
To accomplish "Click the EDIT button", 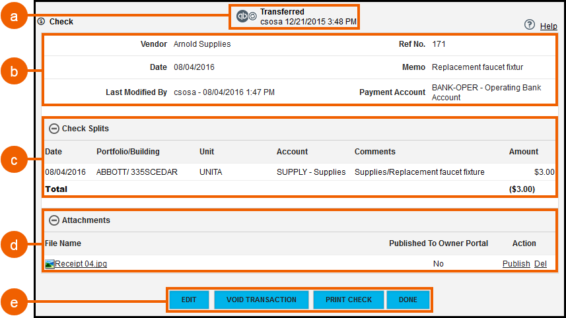I will (x=189, y=300).
